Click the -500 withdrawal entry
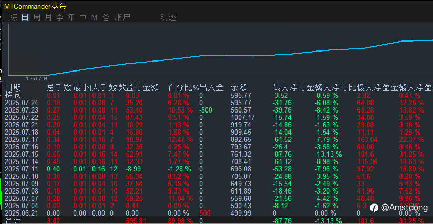 (x=206, y=110)
